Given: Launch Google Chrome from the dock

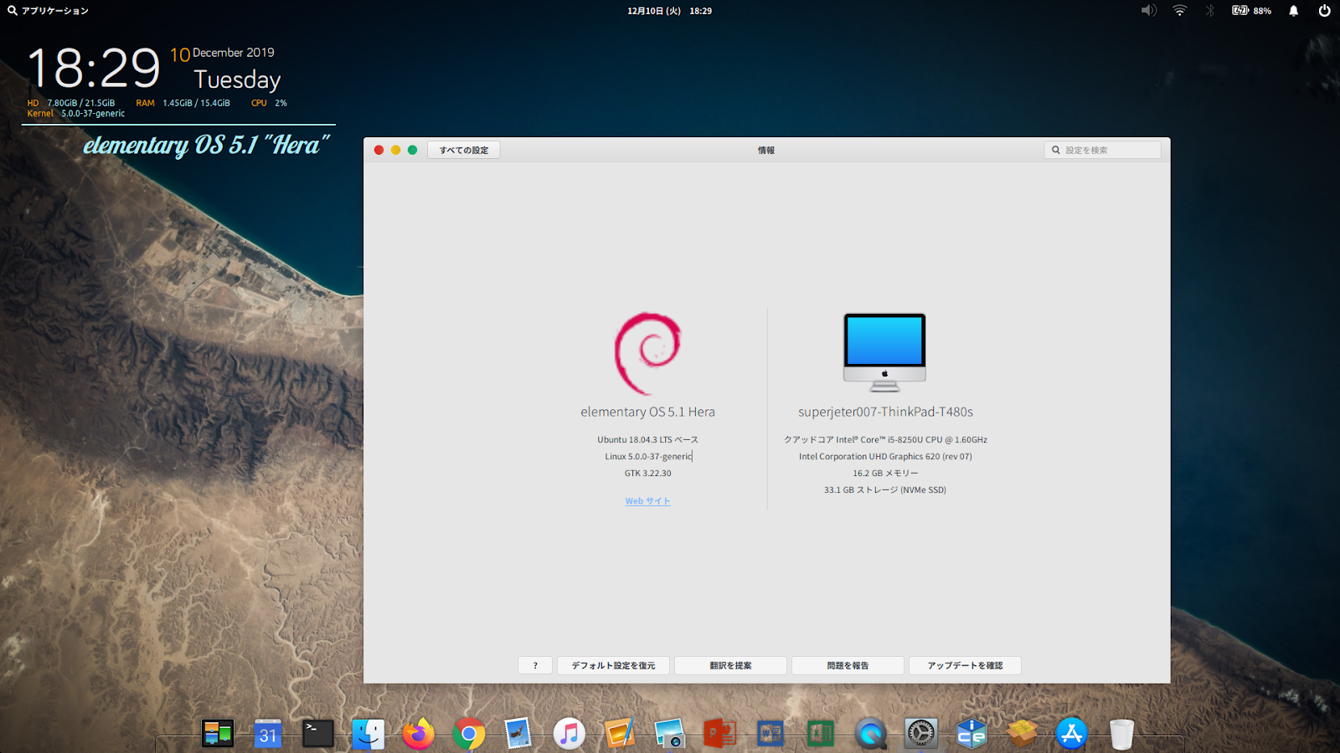Looking at the screenshot, I should [x=469, y=734].
